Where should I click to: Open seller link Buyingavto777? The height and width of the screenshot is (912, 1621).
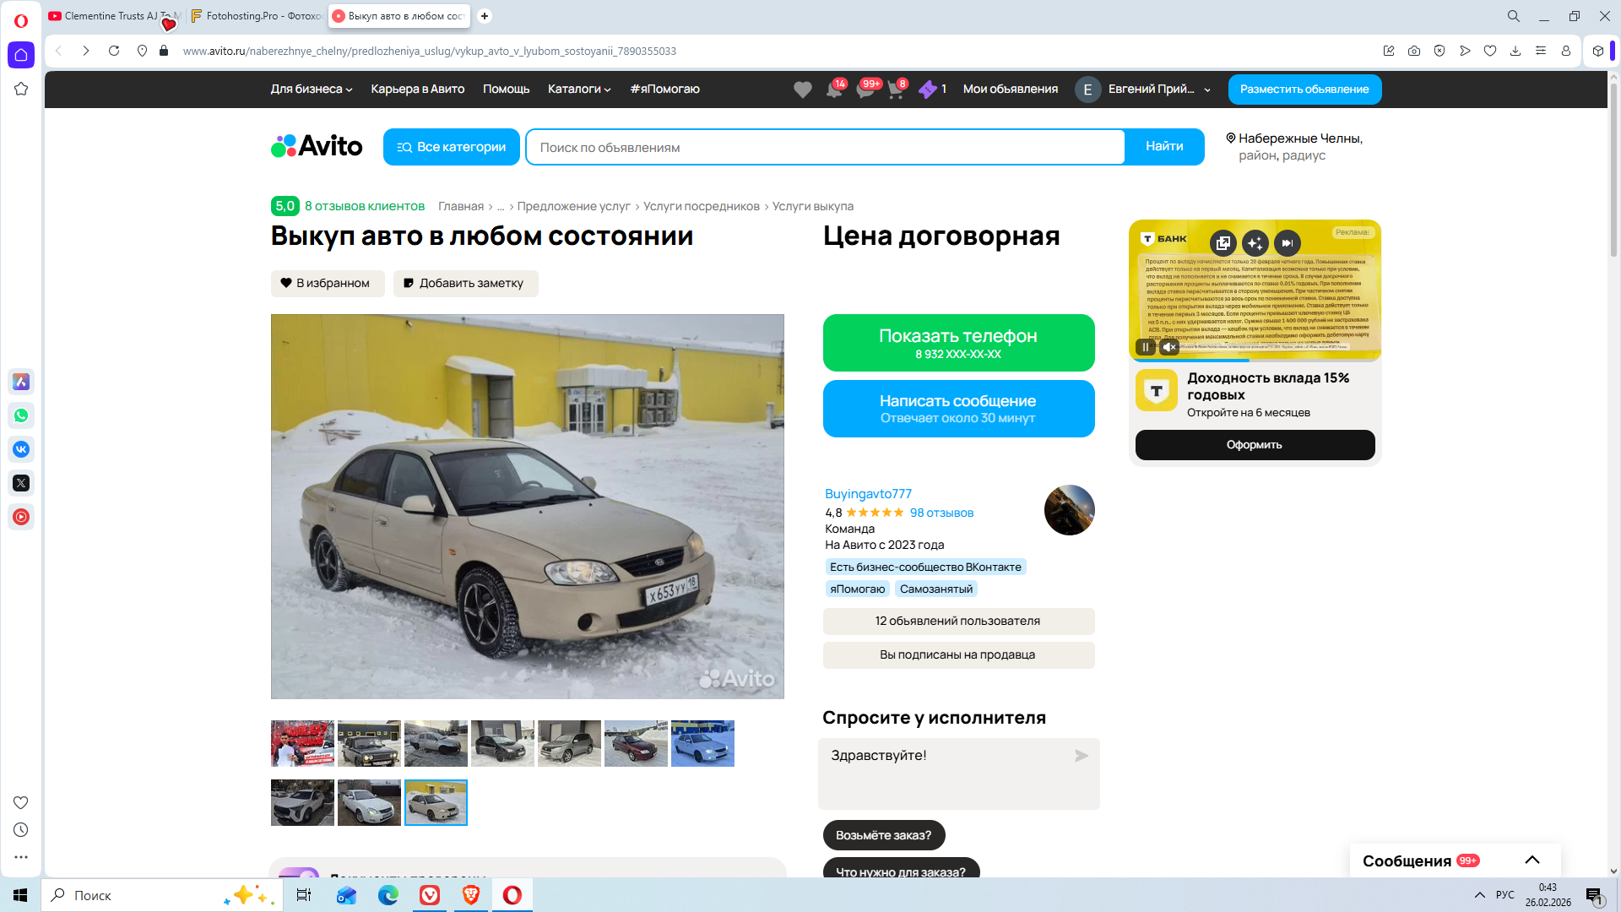[x=868, y=494]
